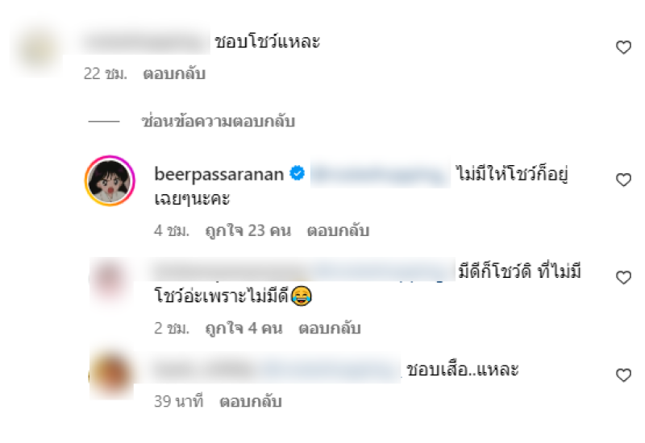645x443 pixels.
Task: Open beerpassaranan's profile picture story ring
Action: click(110, 180)
